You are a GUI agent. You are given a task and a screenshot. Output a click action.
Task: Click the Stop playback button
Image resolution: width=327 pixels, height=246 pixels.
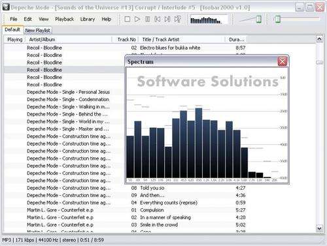[x=128, y=20]
